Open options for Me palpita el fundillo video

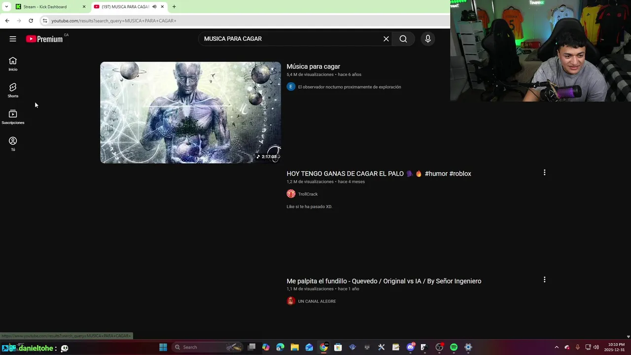544,280
